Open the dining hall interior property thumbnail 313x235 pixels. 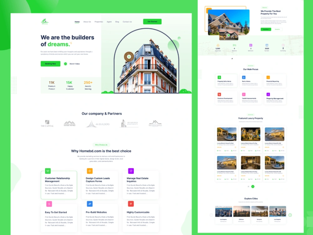250,163
